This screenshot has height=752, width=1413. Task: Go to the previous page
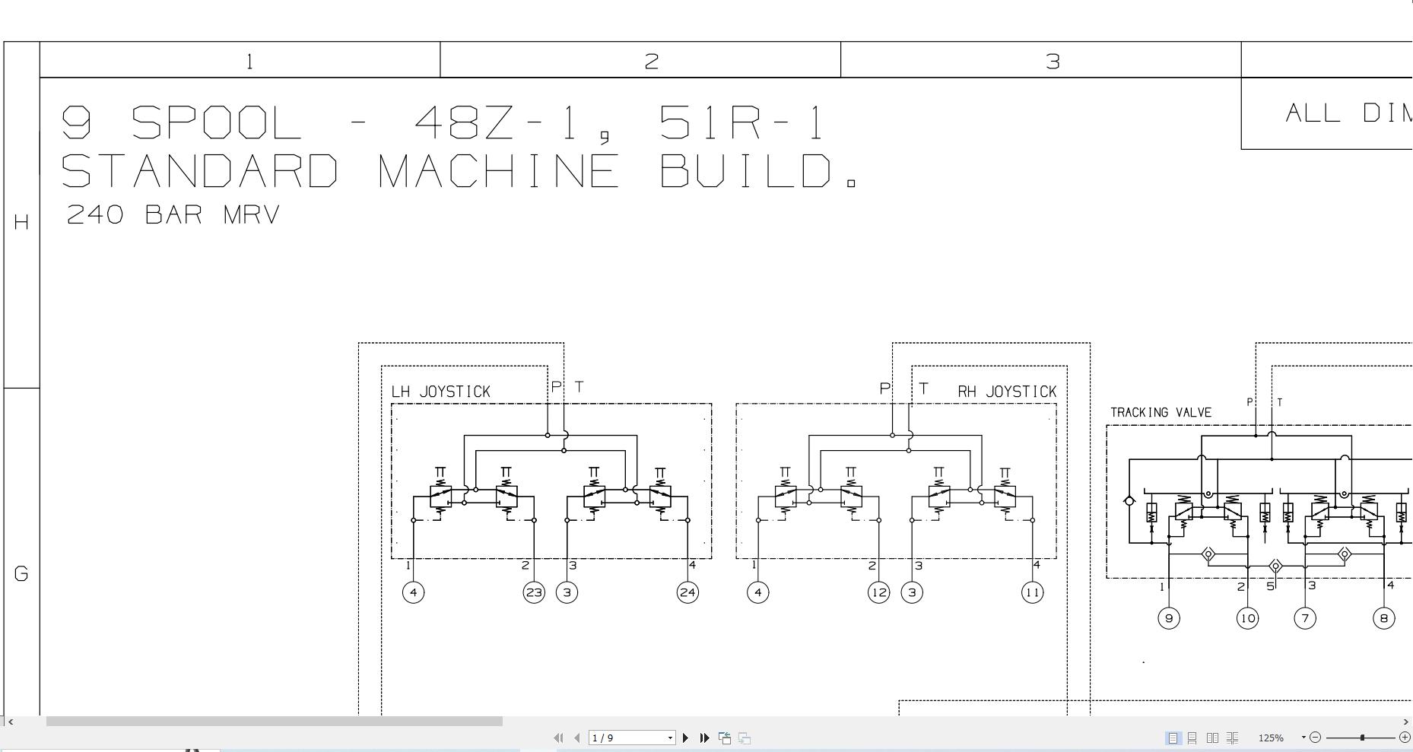coord(577,738)
